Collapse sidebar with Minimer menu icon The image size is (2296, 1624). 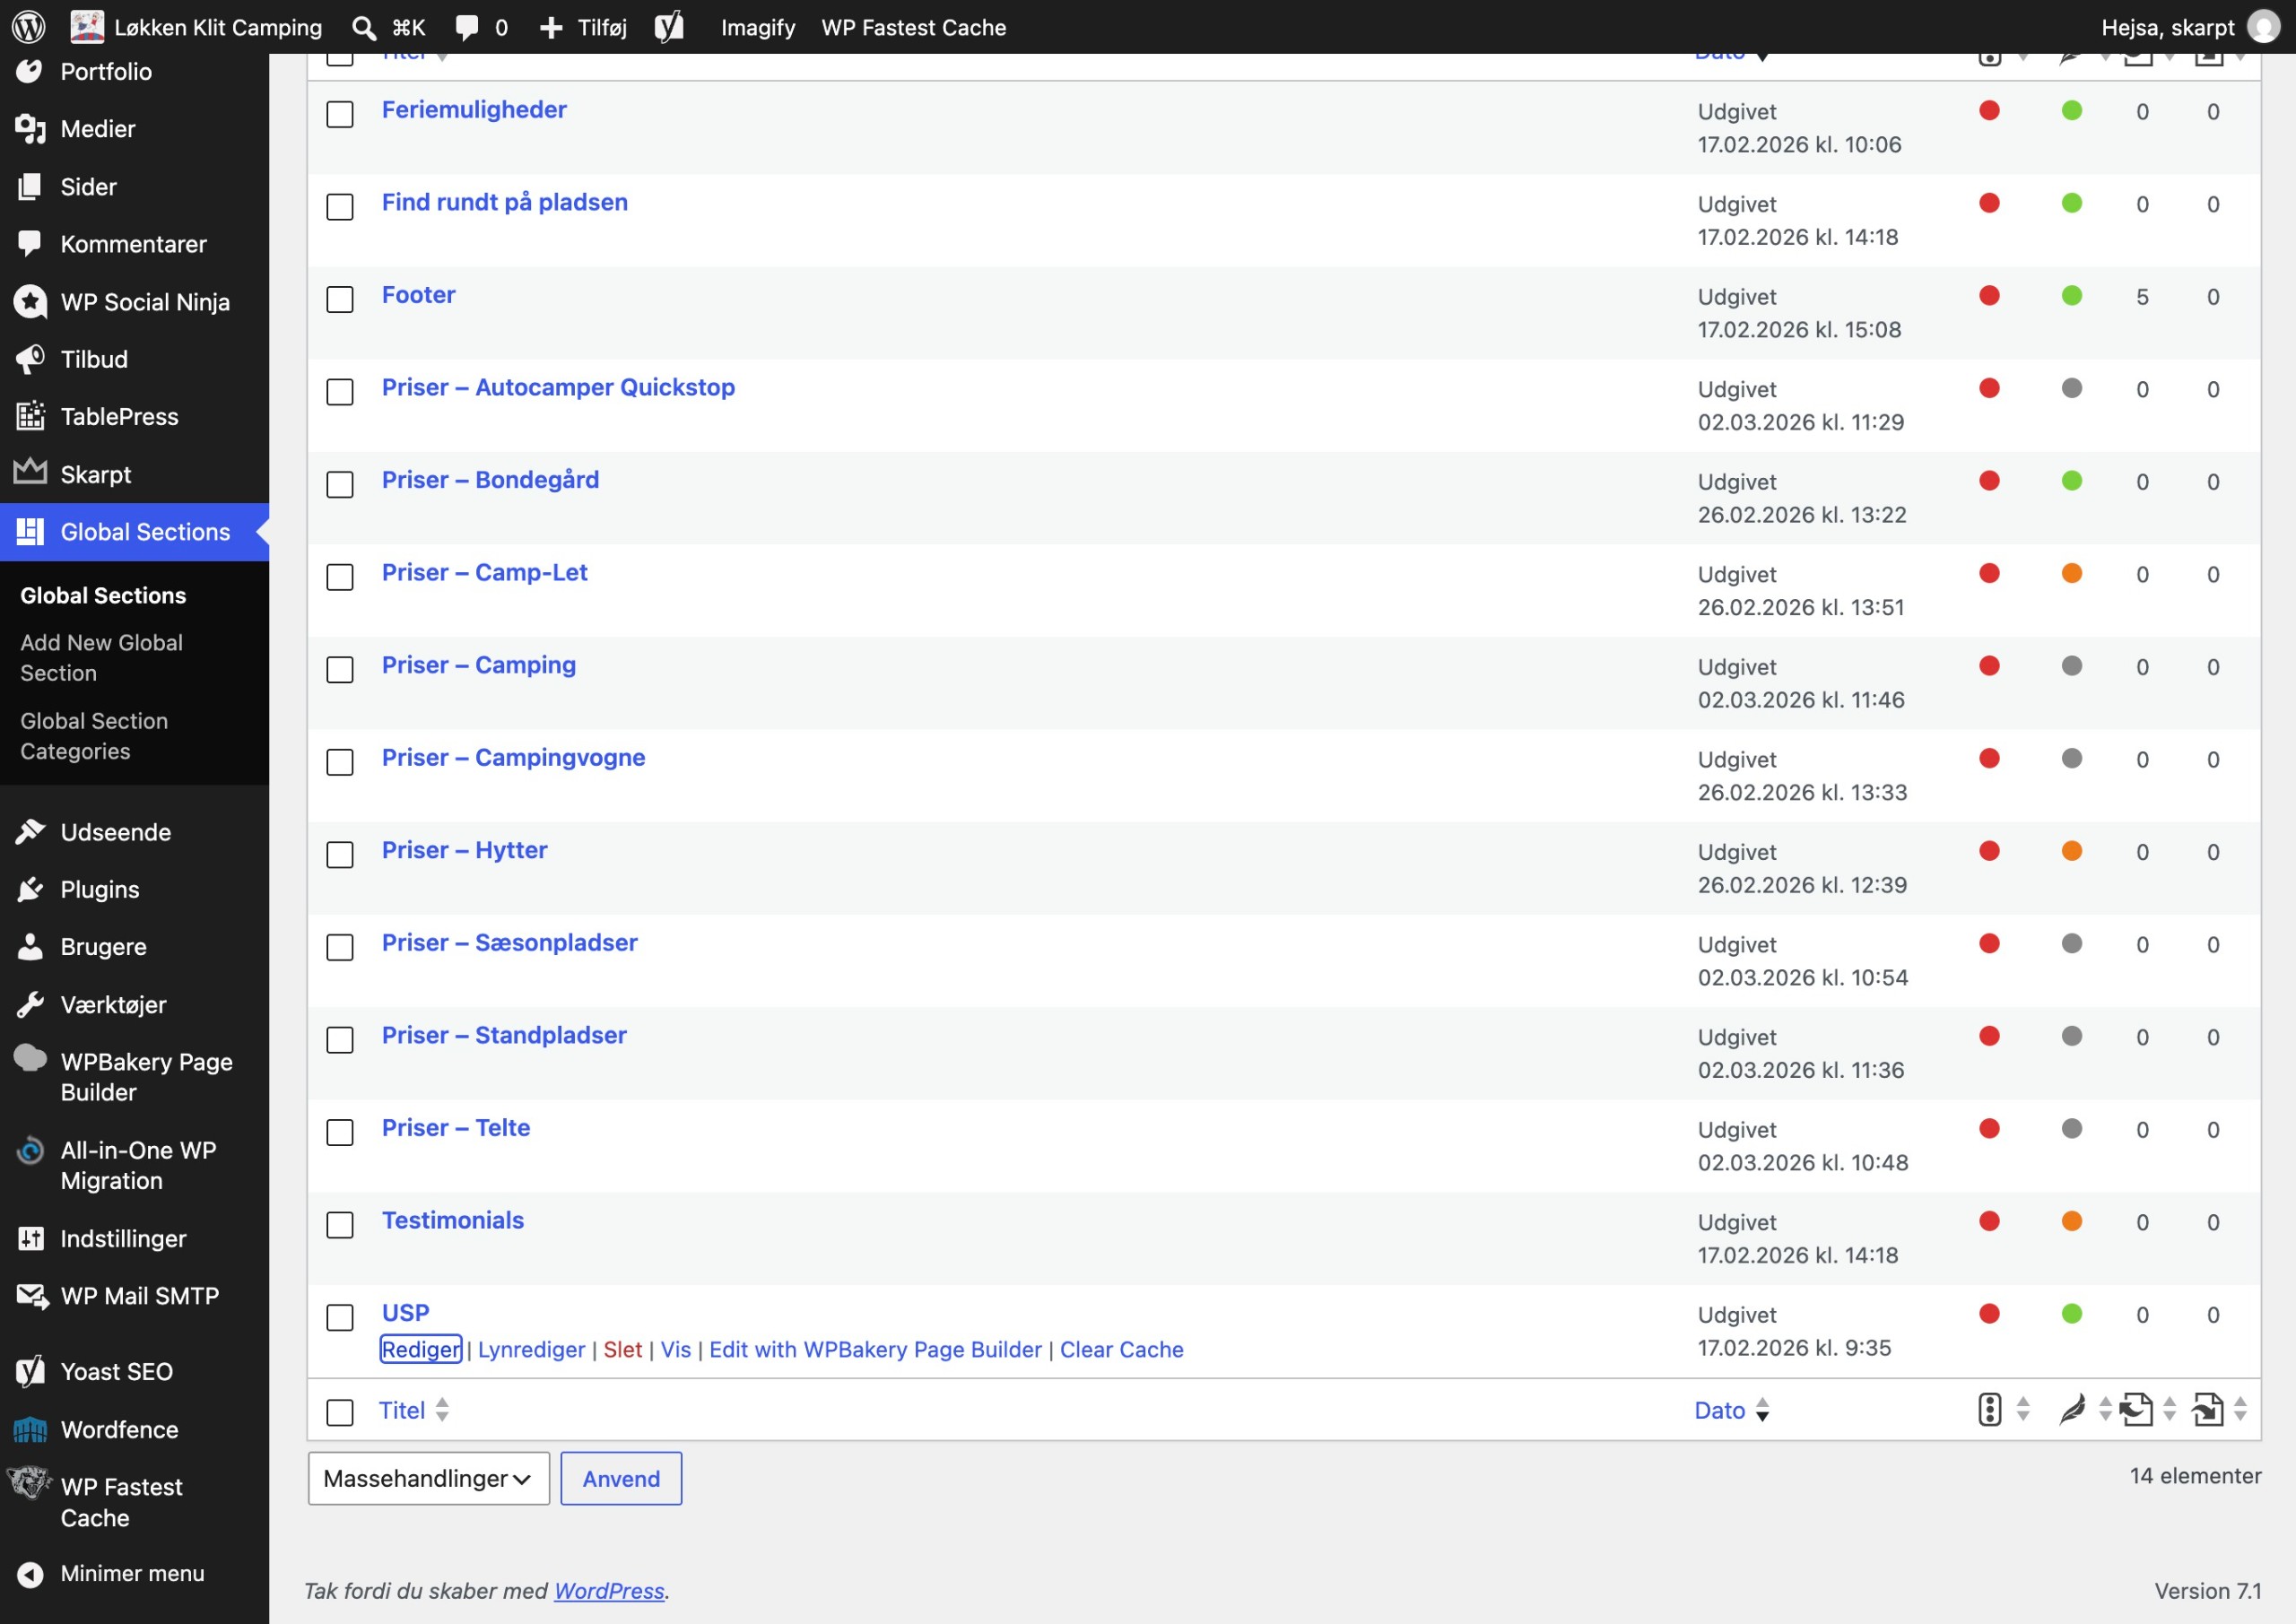(31, 1574)
